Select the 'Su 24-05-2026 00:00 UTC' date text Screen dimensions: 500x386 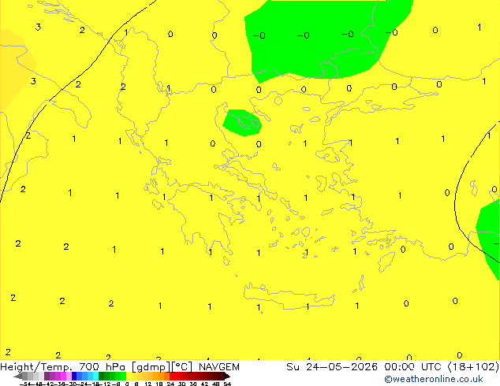pos(365,367)
